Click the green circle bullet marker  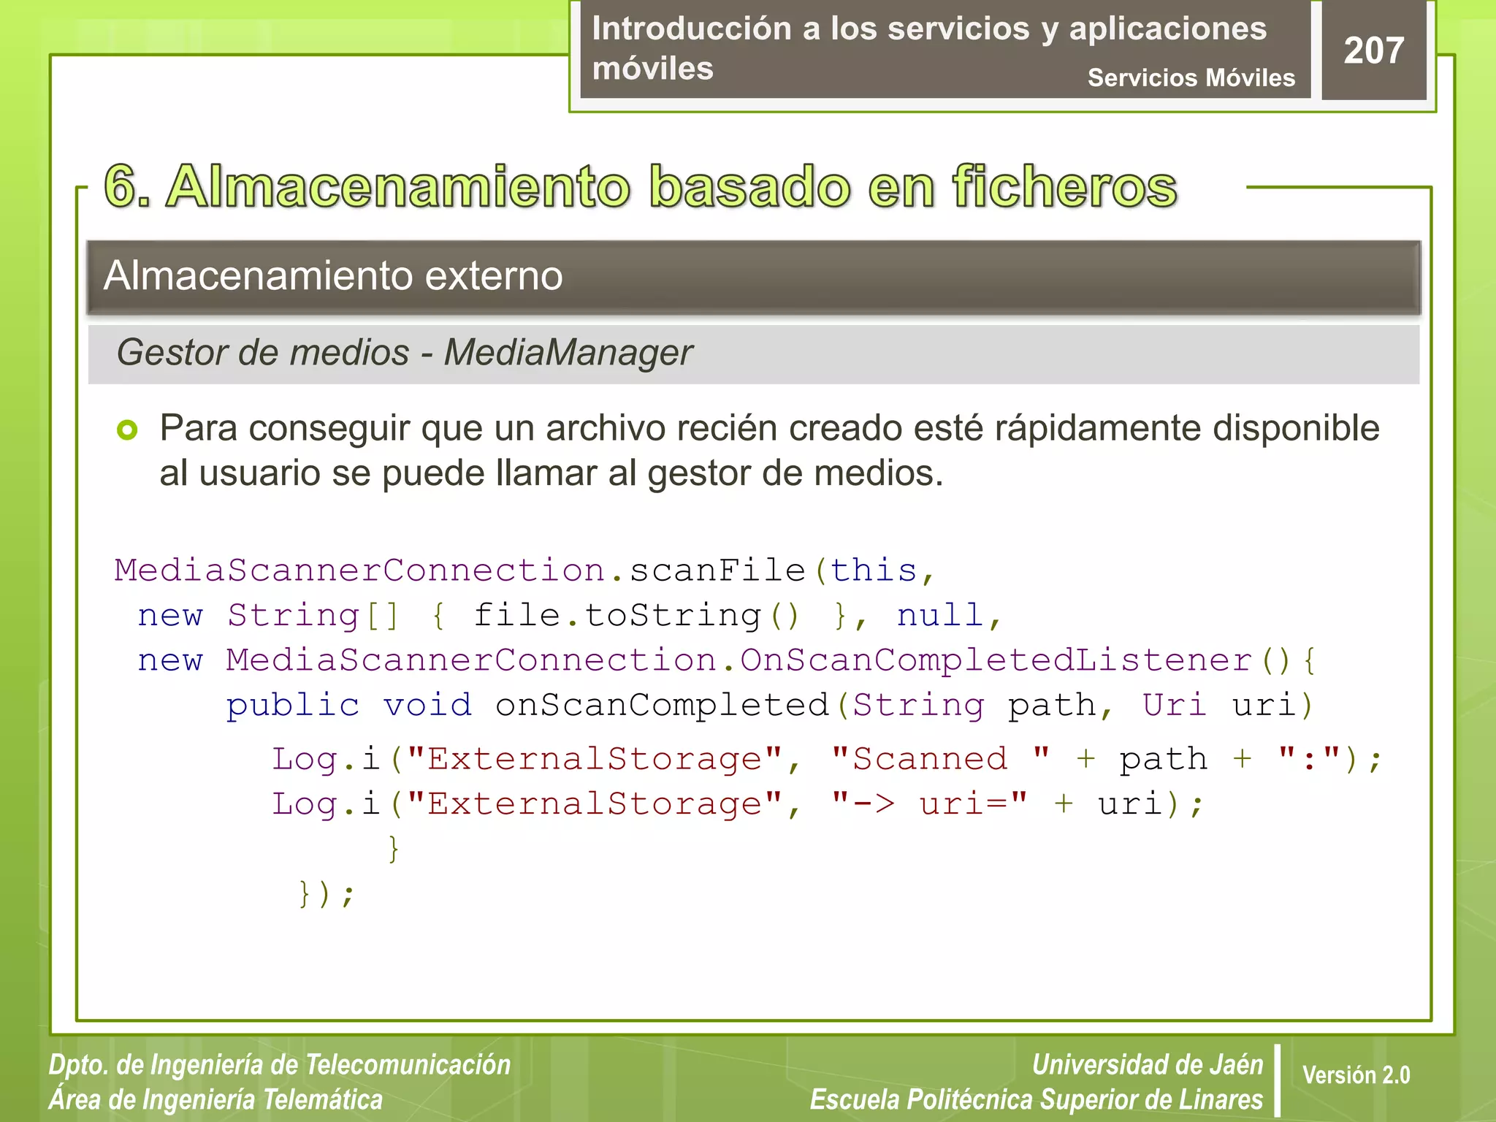(x=127, y=430)
